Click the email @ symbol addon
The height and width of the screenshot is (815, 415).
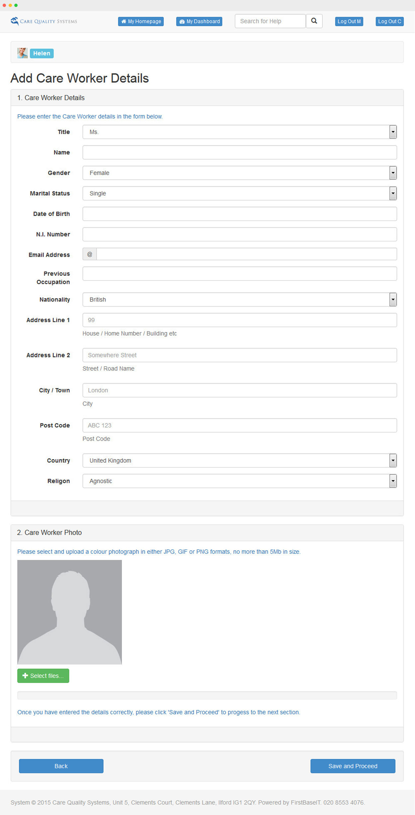click(x=90, y=254)
